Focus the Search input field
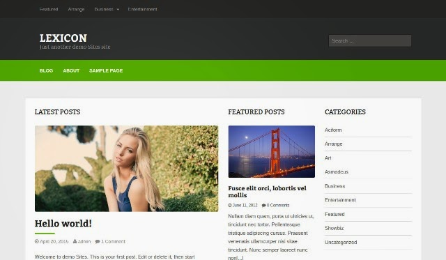This screenshot has width=446, height=260. pyautogui.click(x=370, y=40)
